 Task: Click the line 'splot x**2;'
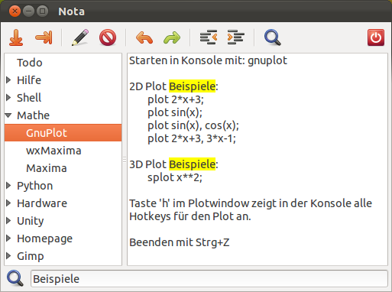pos(175,177)
